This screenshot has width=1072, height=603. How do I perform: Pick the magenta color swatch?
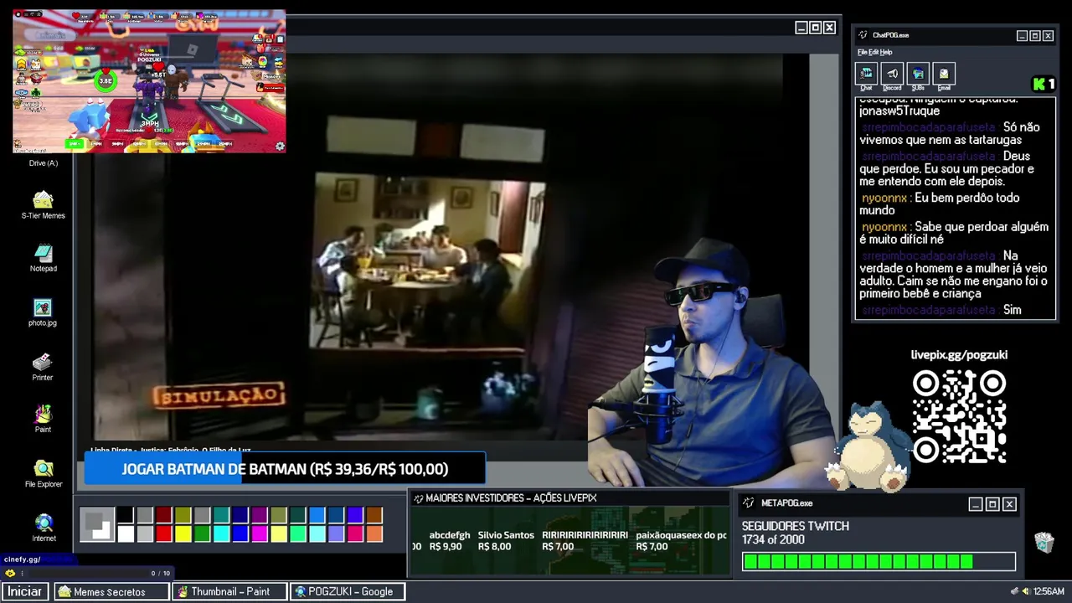click(x=260, y=533)
